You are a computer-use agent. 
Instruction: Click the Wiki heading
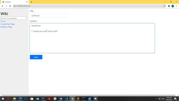tap(4, 14)
